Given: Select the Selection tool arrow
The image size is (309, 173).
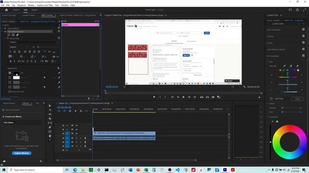Looking at the screenshot, I should point(50,106).
